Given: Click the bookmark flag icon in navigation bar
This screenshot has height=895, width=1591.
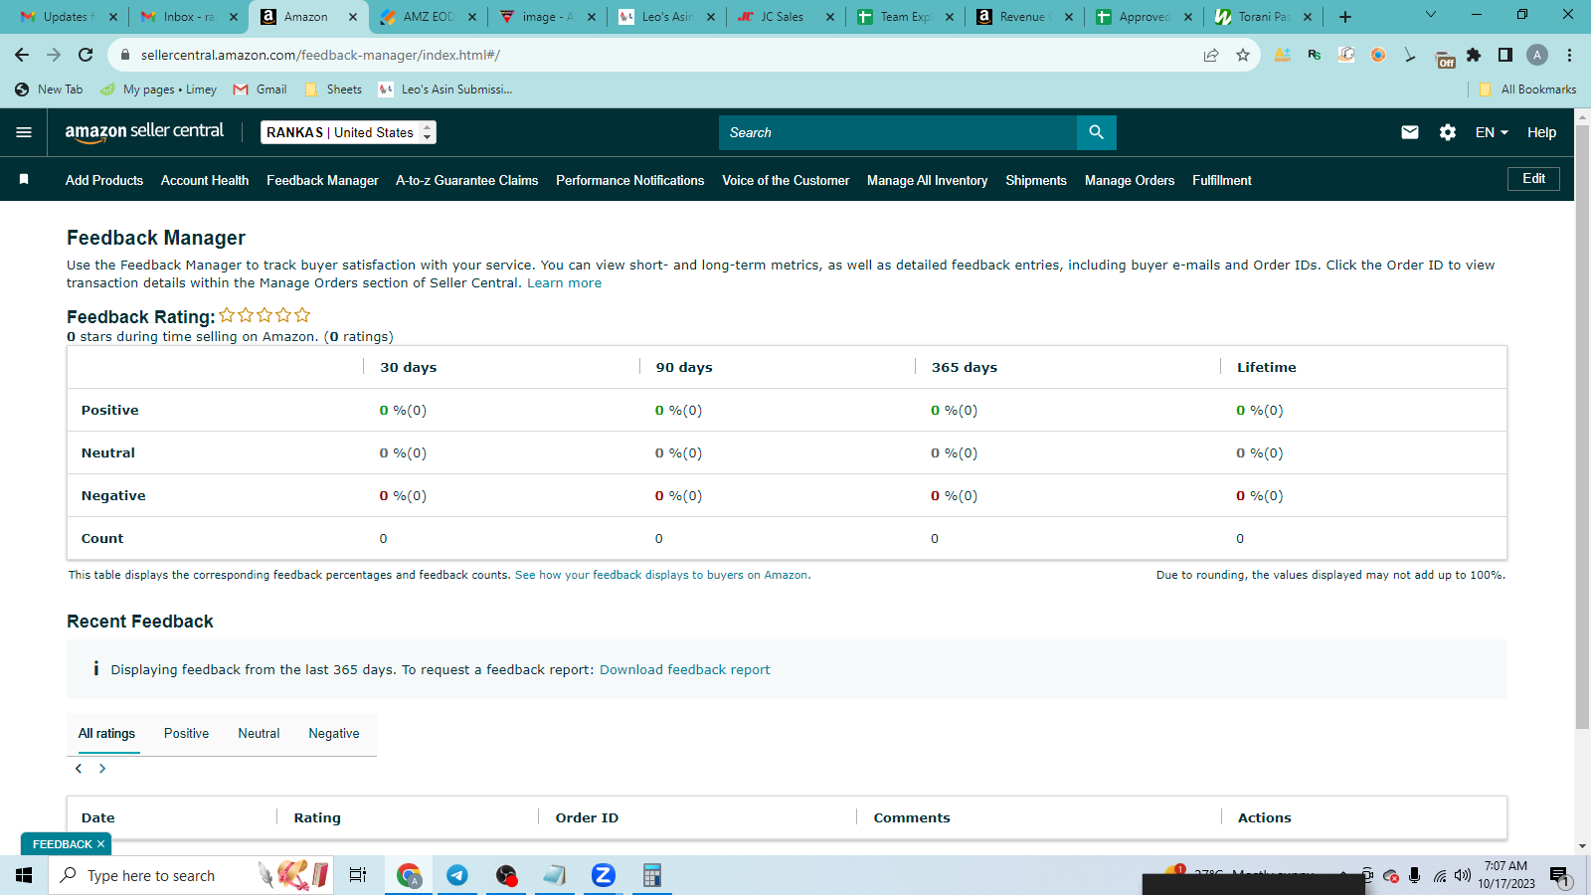Looking at the screenshot, I should coord(24,180).
